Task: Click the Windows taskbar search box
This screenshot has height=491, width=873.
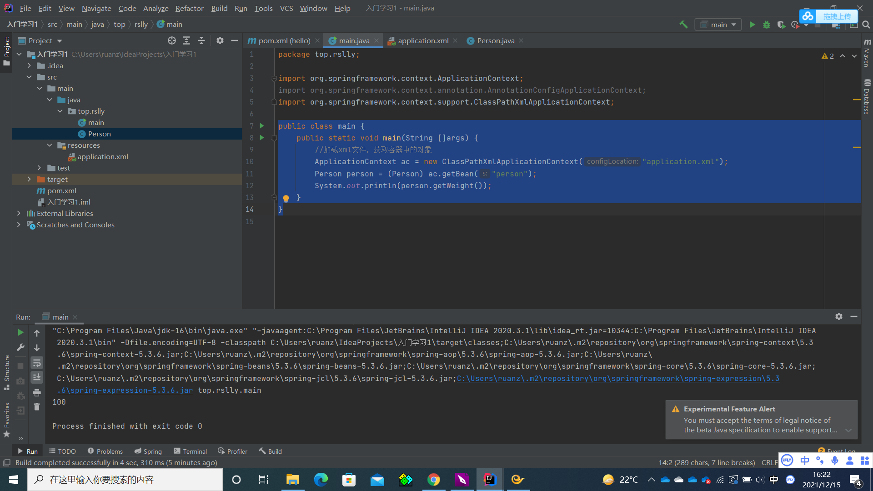Action: (125, 480)
